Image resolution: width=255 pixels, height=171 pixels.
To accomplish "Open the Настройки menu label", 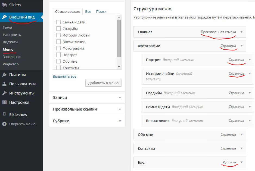I will [19, 102].
